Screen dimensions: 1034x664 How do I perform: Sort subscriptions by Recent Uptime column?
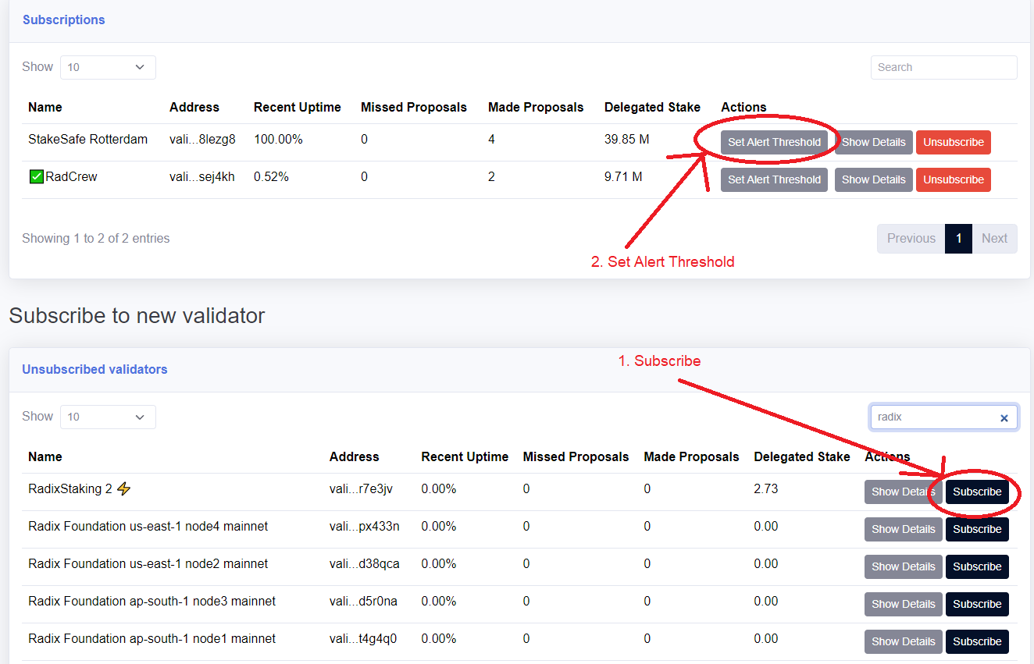[298, 108]
